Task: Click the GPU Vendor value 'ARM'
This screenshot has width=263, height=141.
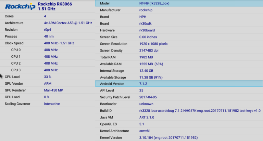Action: pyautogui.click(x=48, y=83)
